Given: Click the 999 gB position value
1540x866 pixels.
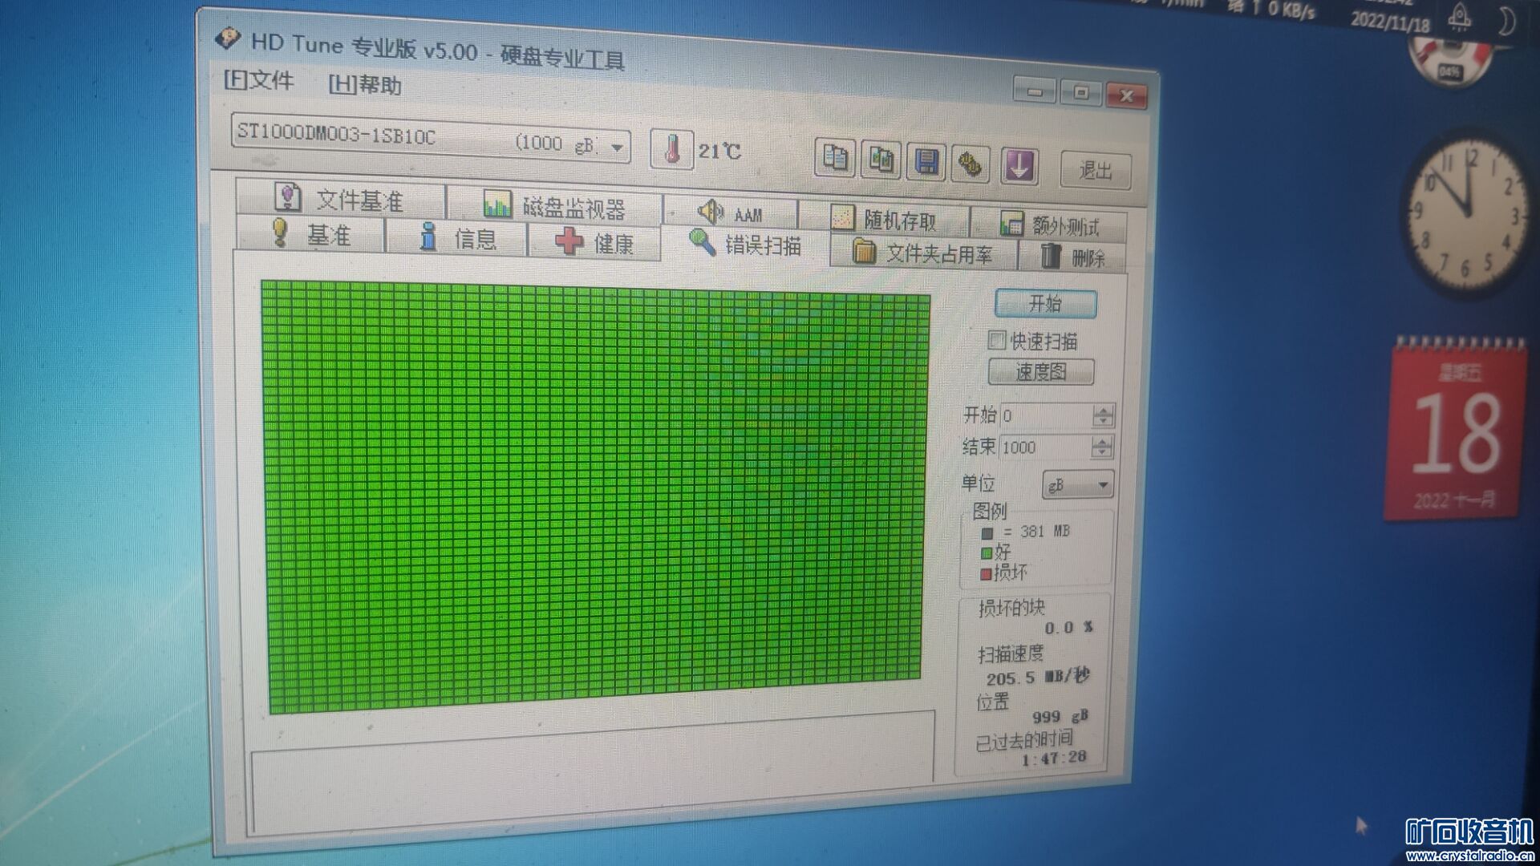Looking at the screenshot, I should pos(1060,716).
